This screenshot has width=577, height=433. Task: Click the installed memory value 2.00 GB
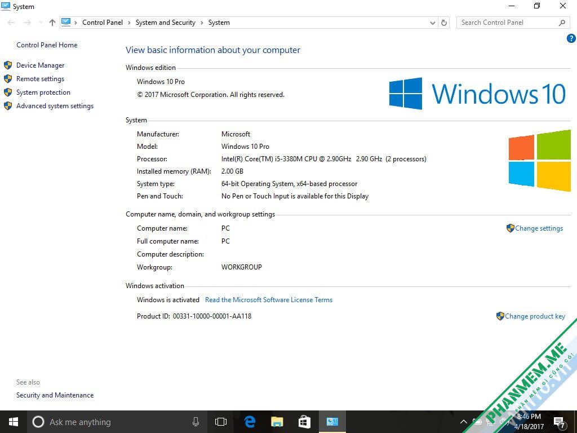(232, 171)
